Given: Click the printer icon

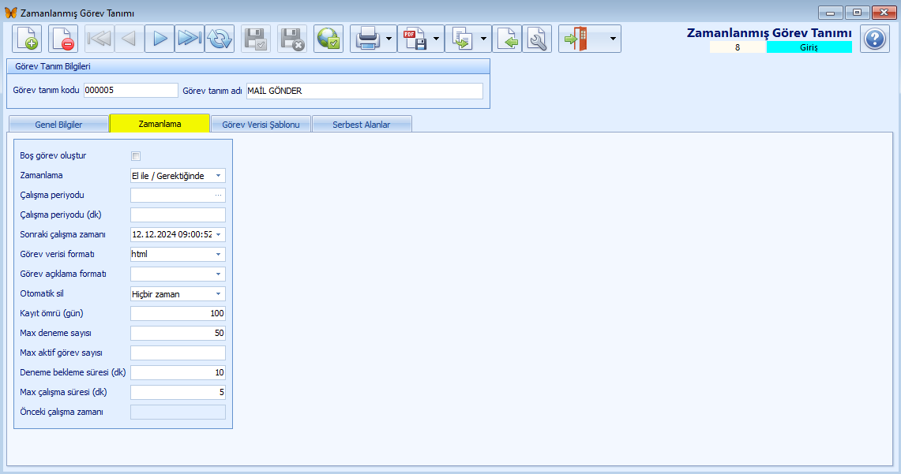Looking at the screenshot, I should (x=366, y=39).
